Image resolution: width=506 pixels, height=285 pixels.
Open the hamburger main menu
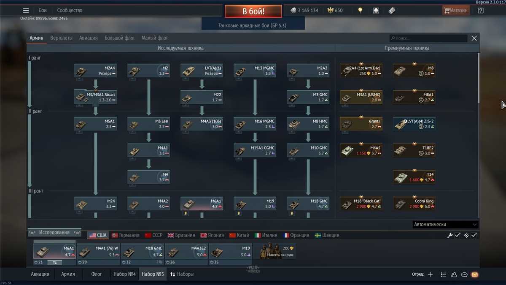pos(26,11)
